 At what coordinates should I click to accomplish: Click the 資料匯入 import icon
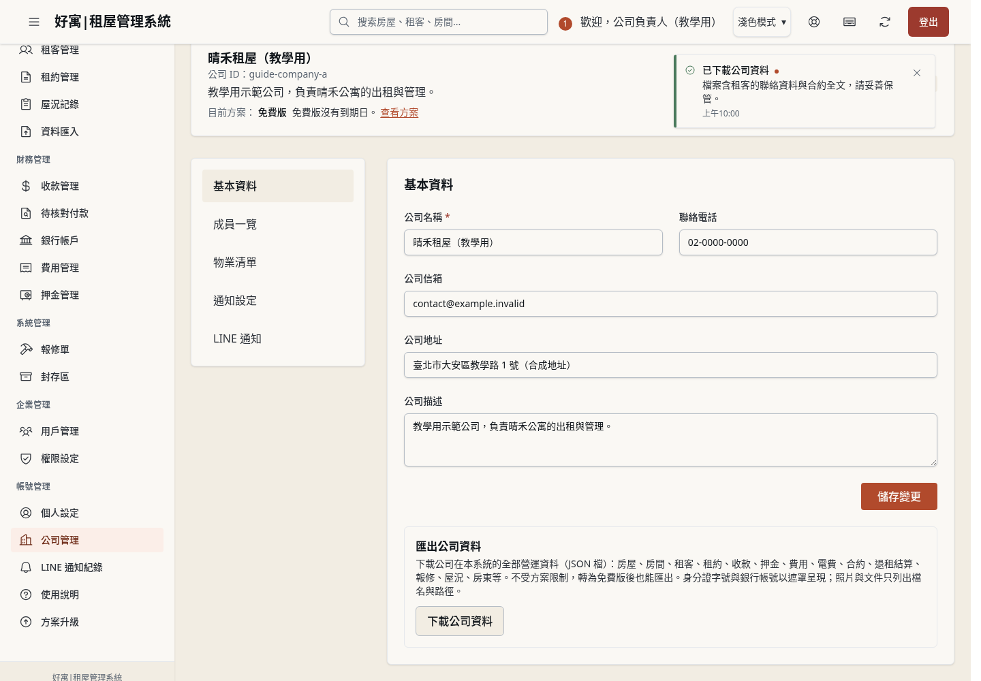click(26, 131)
